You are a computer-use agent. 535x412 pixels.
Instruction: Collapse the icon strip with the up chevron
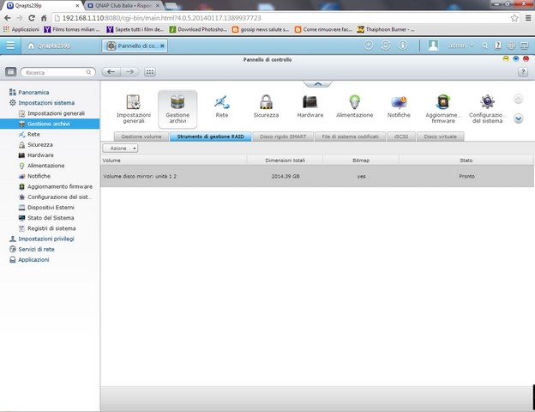pyautogui.click(x=317, y=83)
